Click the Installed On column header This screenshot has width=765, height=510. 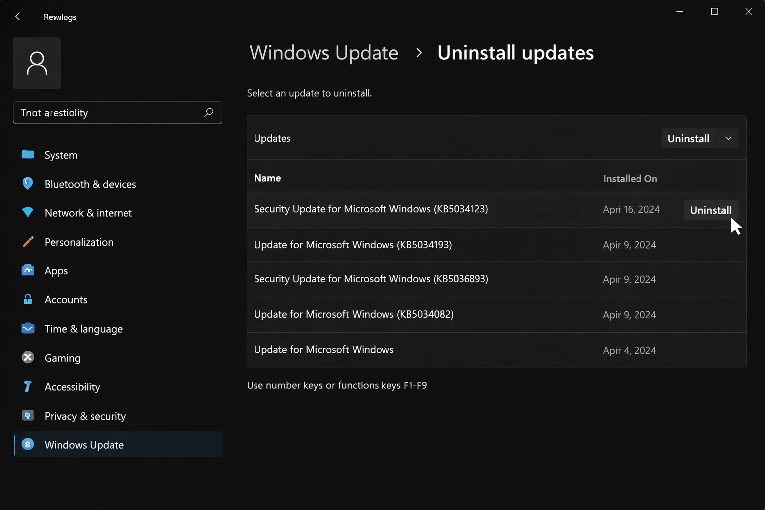630,178
